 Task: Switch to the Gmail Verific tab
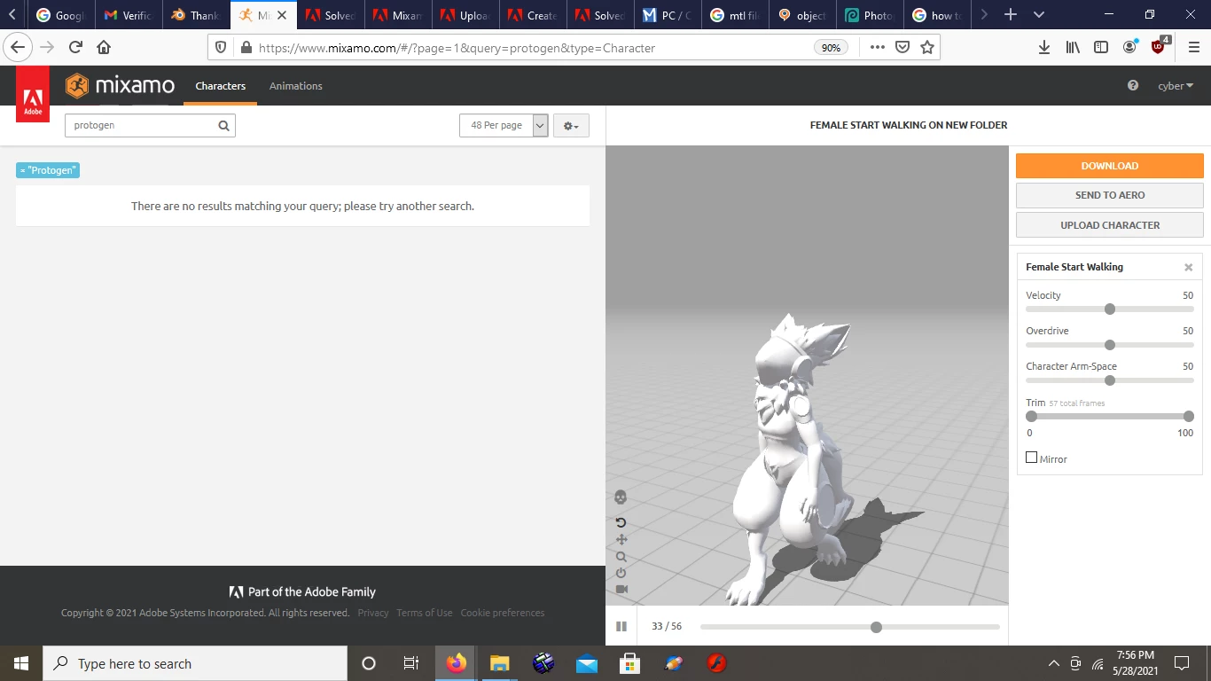click(x=129, y=15)
